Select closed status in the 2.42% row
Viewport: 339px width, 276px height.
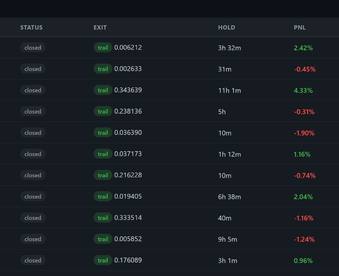point(33,48)
